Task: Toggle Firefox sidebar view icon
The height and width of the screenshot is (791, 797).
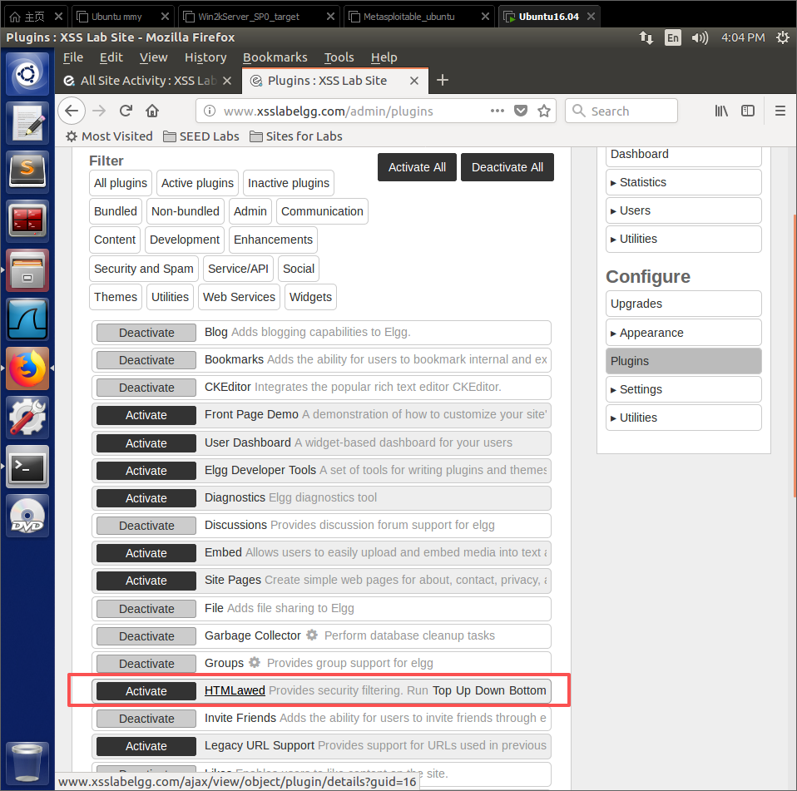Action: (x=748, y=111)
